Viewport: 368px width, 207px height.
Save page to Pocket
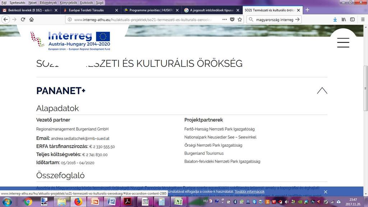[x=232, y=19]
